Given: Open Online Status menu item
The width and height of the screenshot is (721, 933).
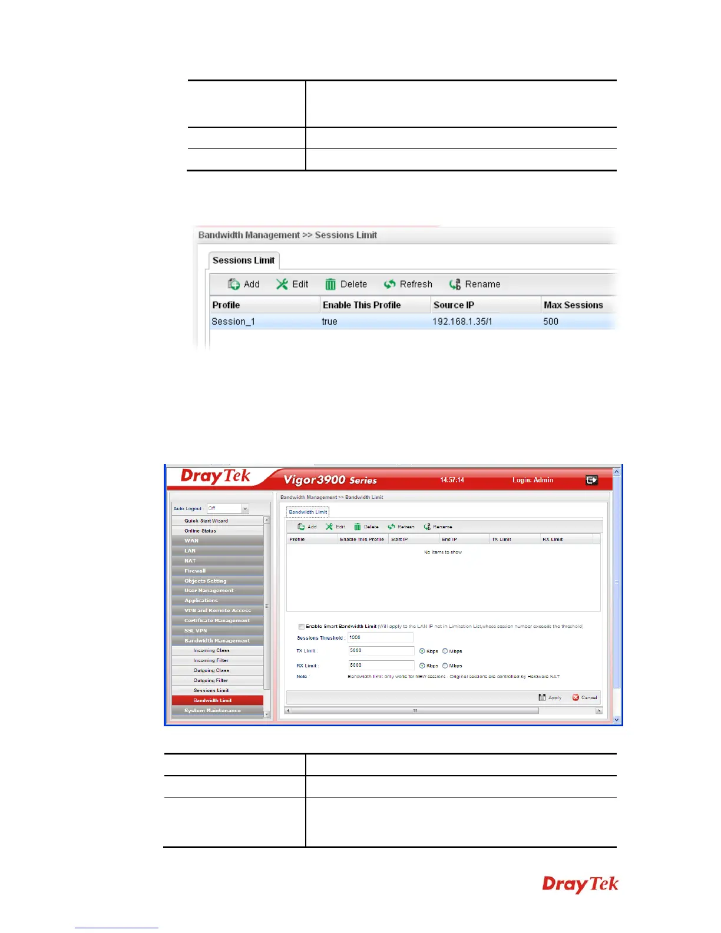Looking at the screenshot, I should point(217,531).
